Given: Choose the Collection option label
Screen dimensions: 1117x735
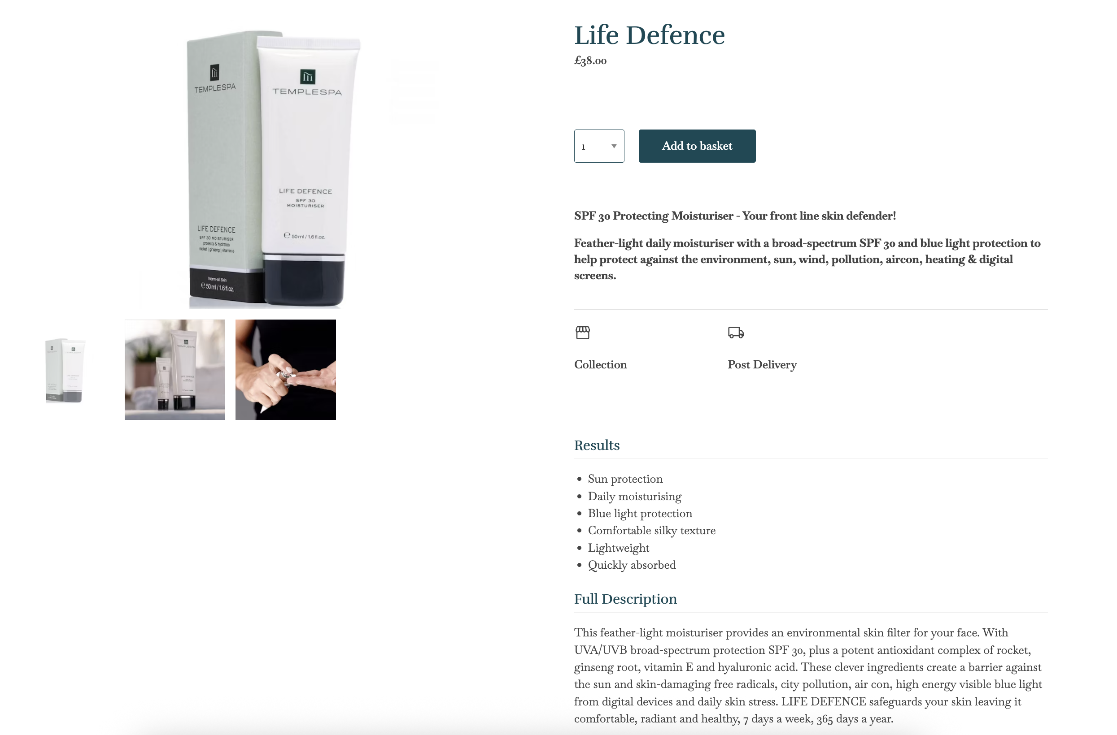Looking at the screenshot, I should [x=600, y=365].
